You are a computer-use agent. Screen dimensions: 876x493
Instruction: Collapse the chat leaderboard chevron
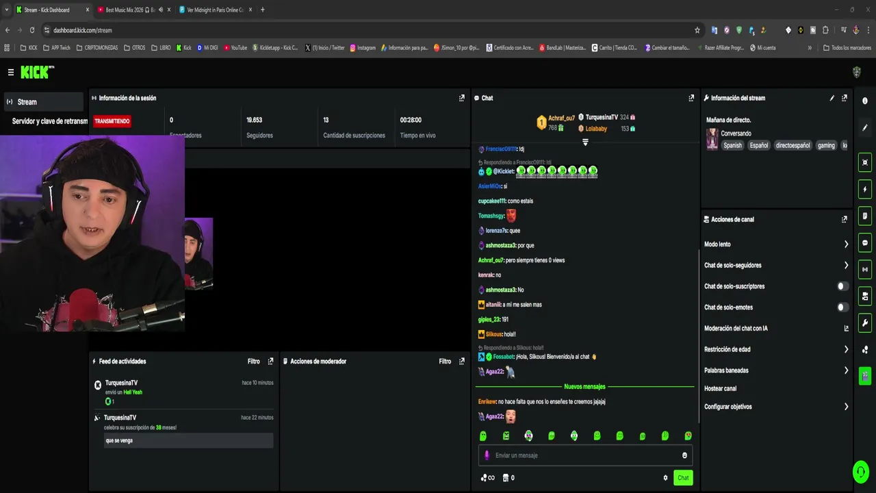click(x=585, y=142)
